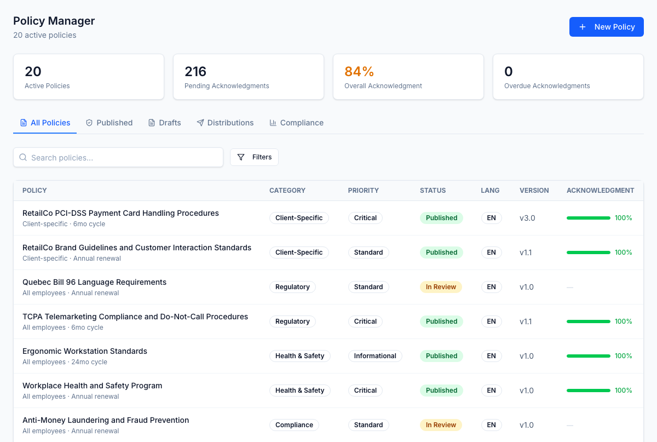
Task: Click v3.0 version in RetailCo PCI-DSS row
Action: (527, 218)
